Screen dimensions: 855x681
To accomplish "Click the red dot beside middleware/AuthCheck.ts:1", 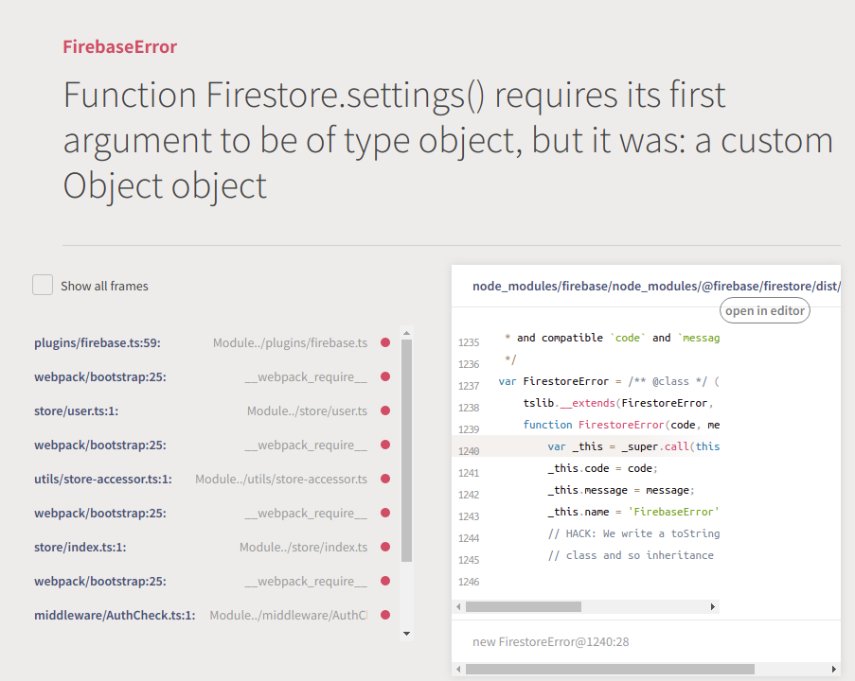I will (x=384, y=615).
